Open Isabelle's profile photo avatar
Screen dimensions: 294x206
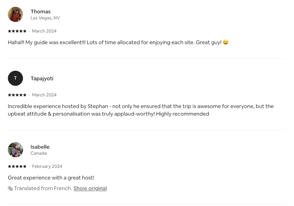click(x=15, y=150)
